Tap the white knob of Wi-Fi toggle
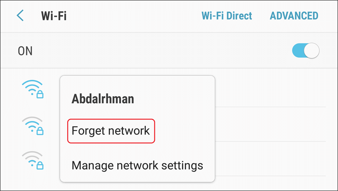The image size is (338, 191). pos(312,51)
